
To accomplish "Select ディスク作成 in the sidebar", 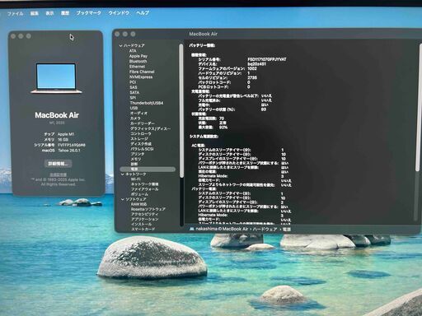I will tap(141, 144).
